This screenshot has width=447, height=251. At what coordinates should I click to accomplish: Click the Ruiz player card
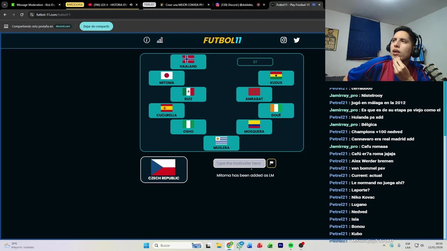188,94
